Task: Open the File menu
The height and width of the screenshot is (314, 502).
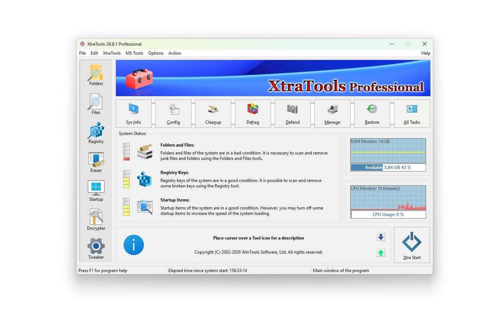Action: 82,53
